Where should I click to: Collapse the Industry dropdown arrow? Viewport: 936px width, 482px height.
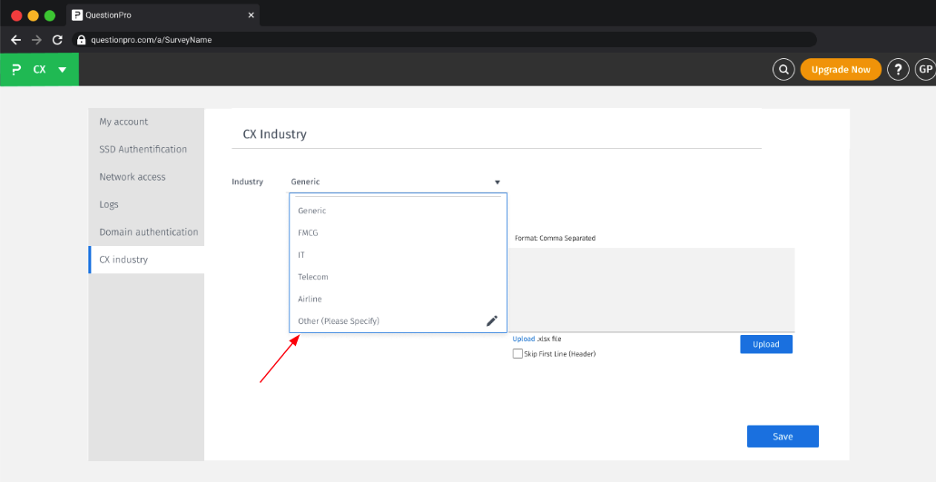pyautogui.click(x=498, y=182)
